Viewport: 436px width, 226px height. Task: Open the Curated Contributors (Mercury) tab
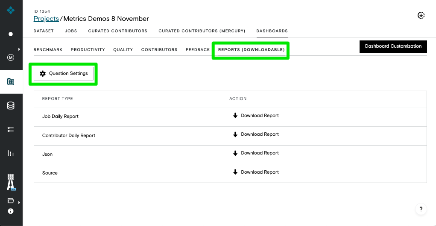[202, 31]
